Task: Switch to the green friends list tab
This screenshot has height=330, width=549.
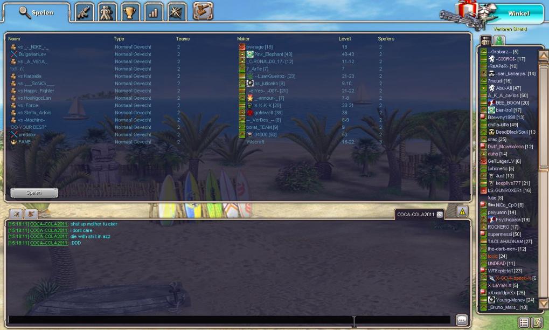Action: pyautogui.click(x=499, y=40)
